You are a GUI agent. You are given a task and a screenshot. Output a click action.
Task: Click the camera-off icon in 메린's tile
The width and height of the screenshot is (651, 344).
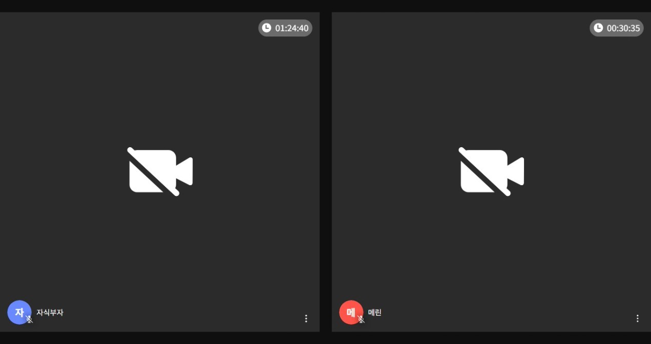(x=492, y=172)
